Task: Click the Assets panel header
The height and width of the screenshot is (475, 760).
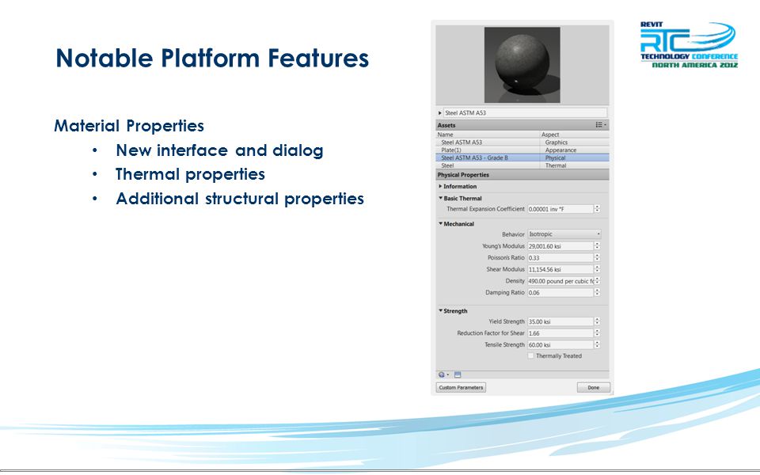Action: coord(522,125)
